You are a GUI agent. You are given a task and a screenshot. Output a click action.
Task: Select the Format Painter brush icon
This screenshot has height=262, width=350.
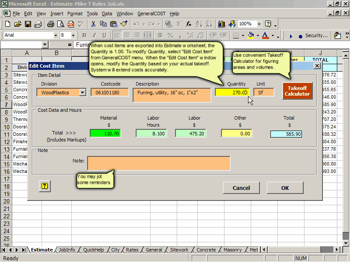coord(124,24)
